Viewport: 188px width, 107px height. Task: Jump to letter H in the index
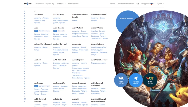25,29
